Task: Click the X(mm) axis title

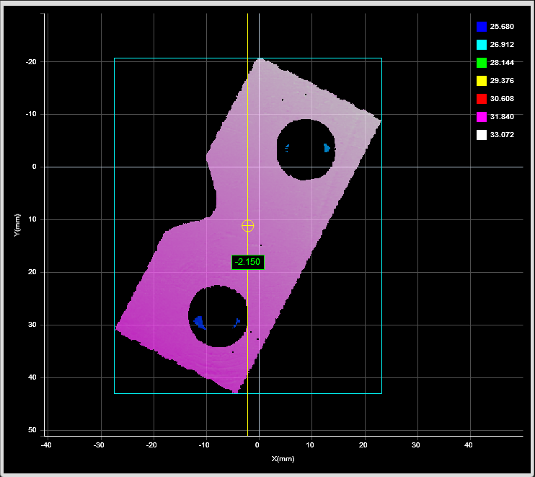Action: [283, 458]
